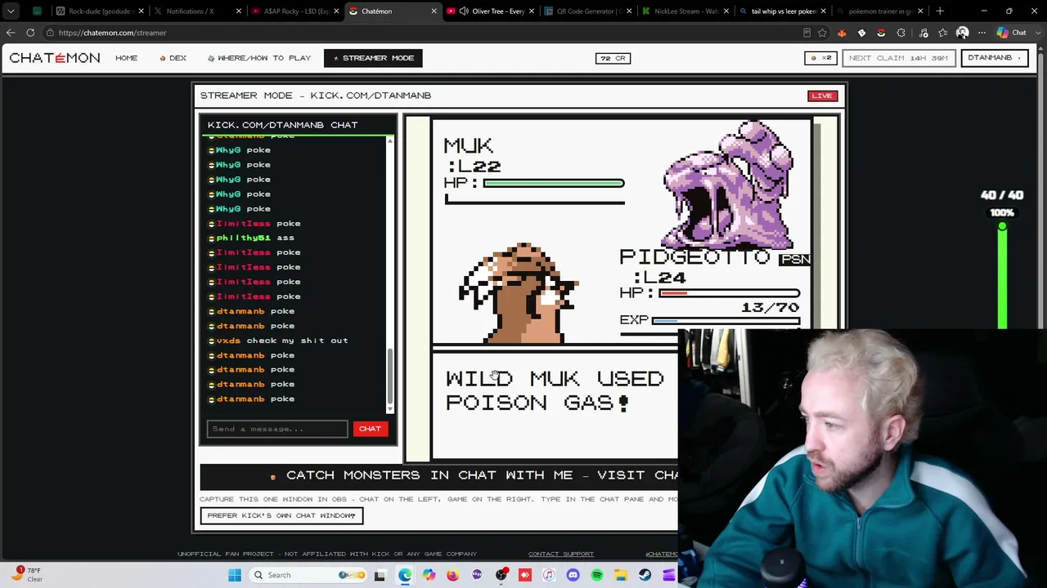Image resolution: width=1047 pixels, height=588 pixels.
Task: Check the weather widget showing 78°F
Action: click(26, 574)
